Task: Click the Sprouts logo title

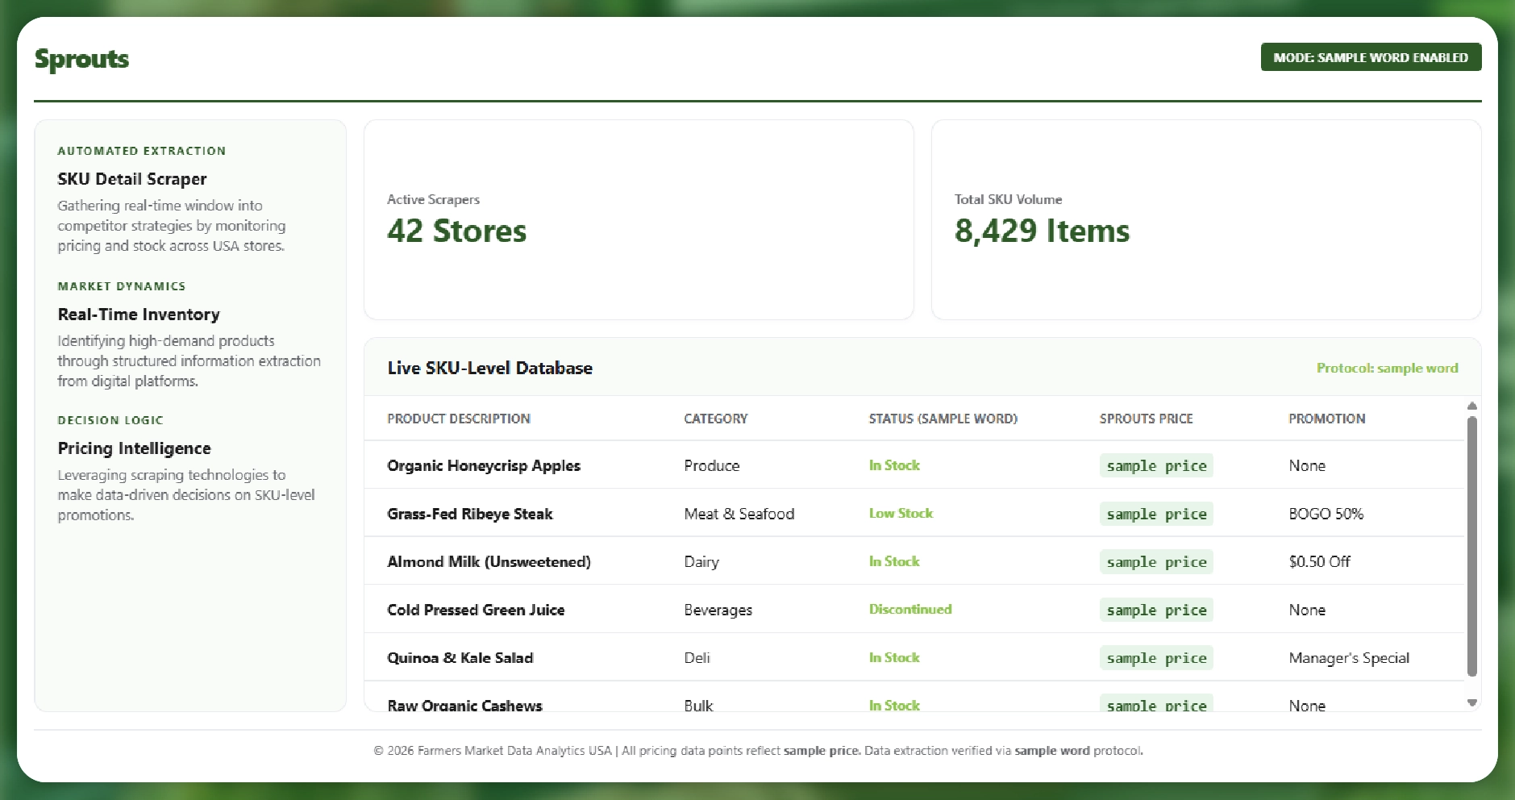Action: click(x=81, y=59)
